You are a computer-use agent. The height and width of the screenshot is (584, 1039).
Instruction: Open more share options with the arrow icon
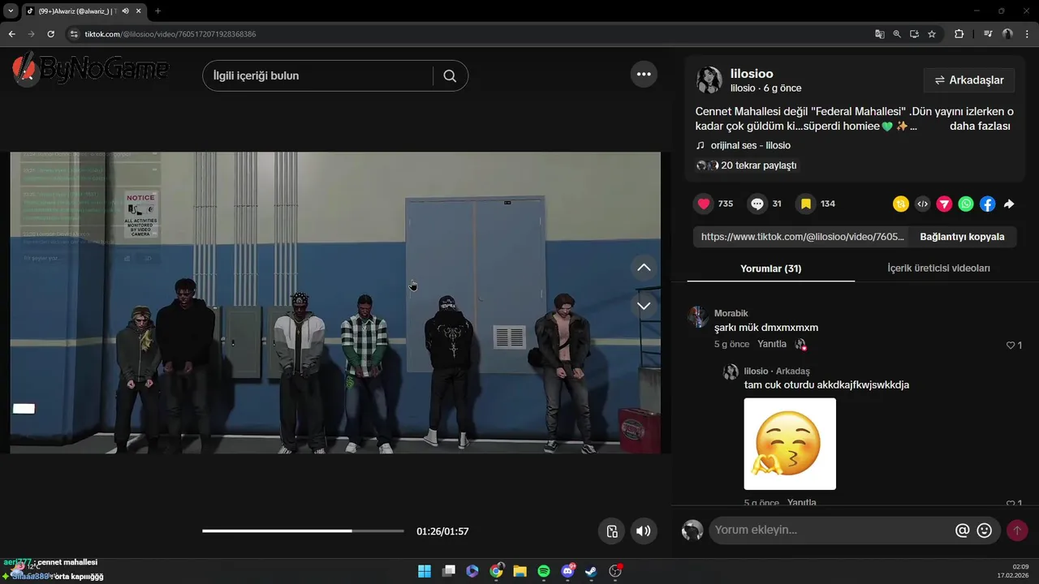click(x=1009, y=204)
